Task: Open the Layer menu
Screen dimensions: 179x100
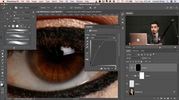Action: pos(41,1)
